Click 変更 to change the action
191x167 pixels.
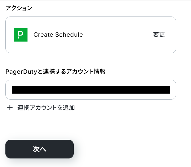(x=159, y=35)
